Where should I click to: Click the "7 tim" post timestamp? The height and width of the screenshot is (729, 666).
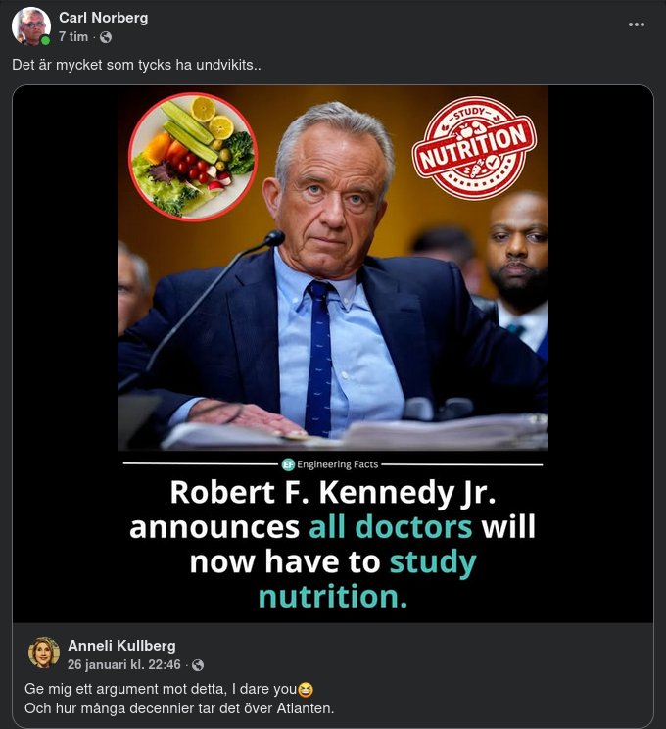(x=73, y=36)
